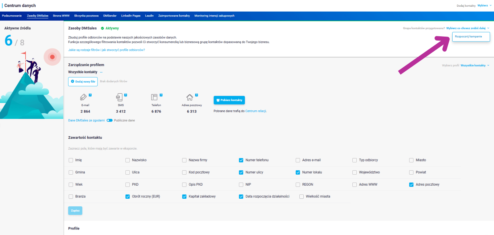Check the Kod pocztowy checkbox

[x=184, y=172]
